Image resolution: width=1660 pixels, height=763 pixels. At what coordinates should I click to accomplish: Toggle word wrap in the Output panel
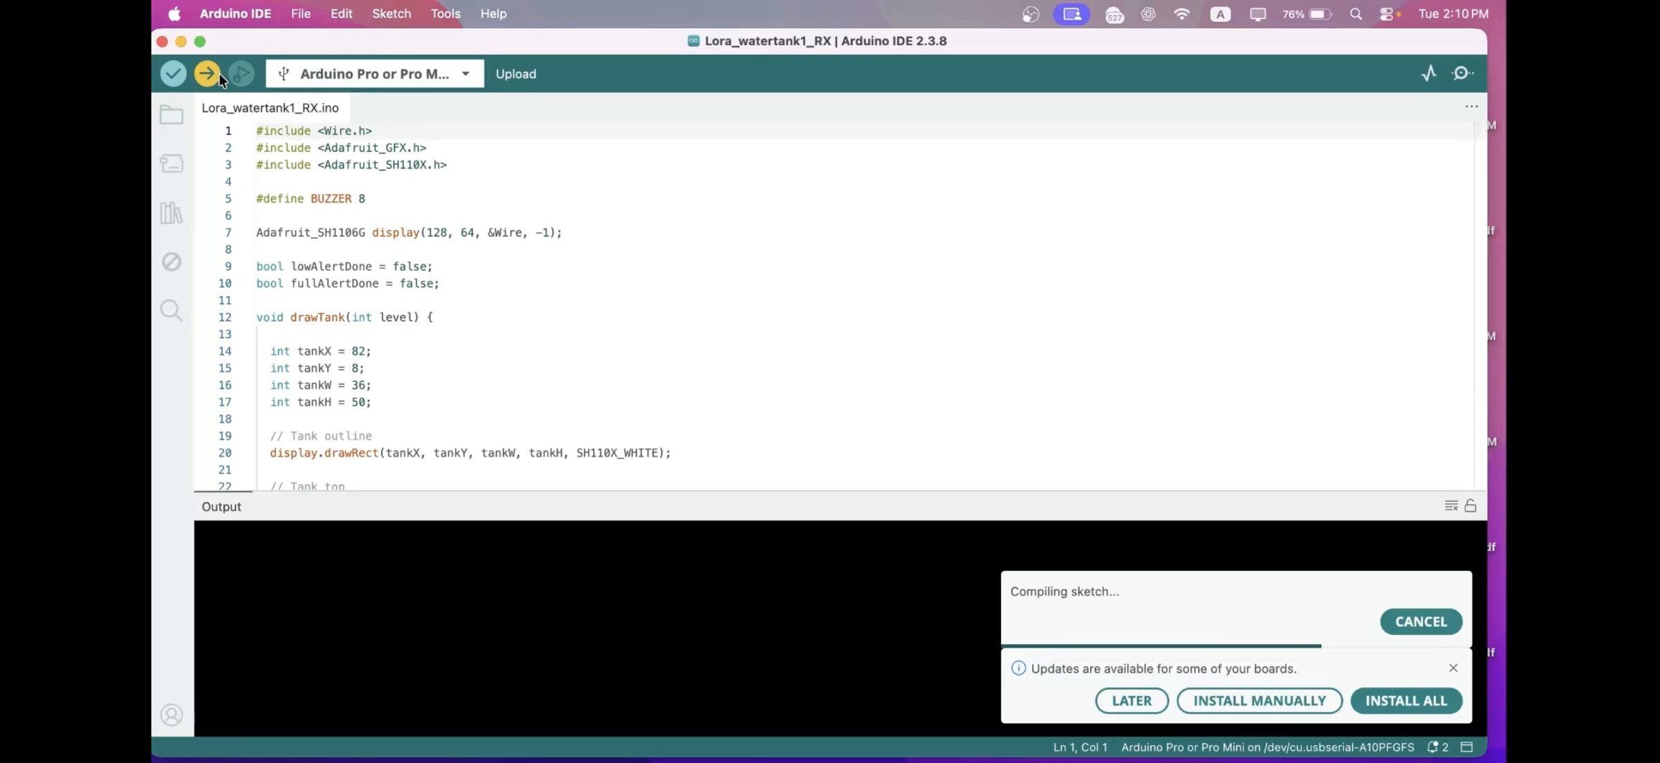point(1451,506)
